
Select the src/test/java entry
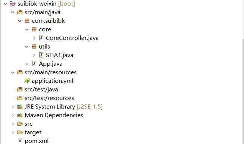tap(41, 90)
